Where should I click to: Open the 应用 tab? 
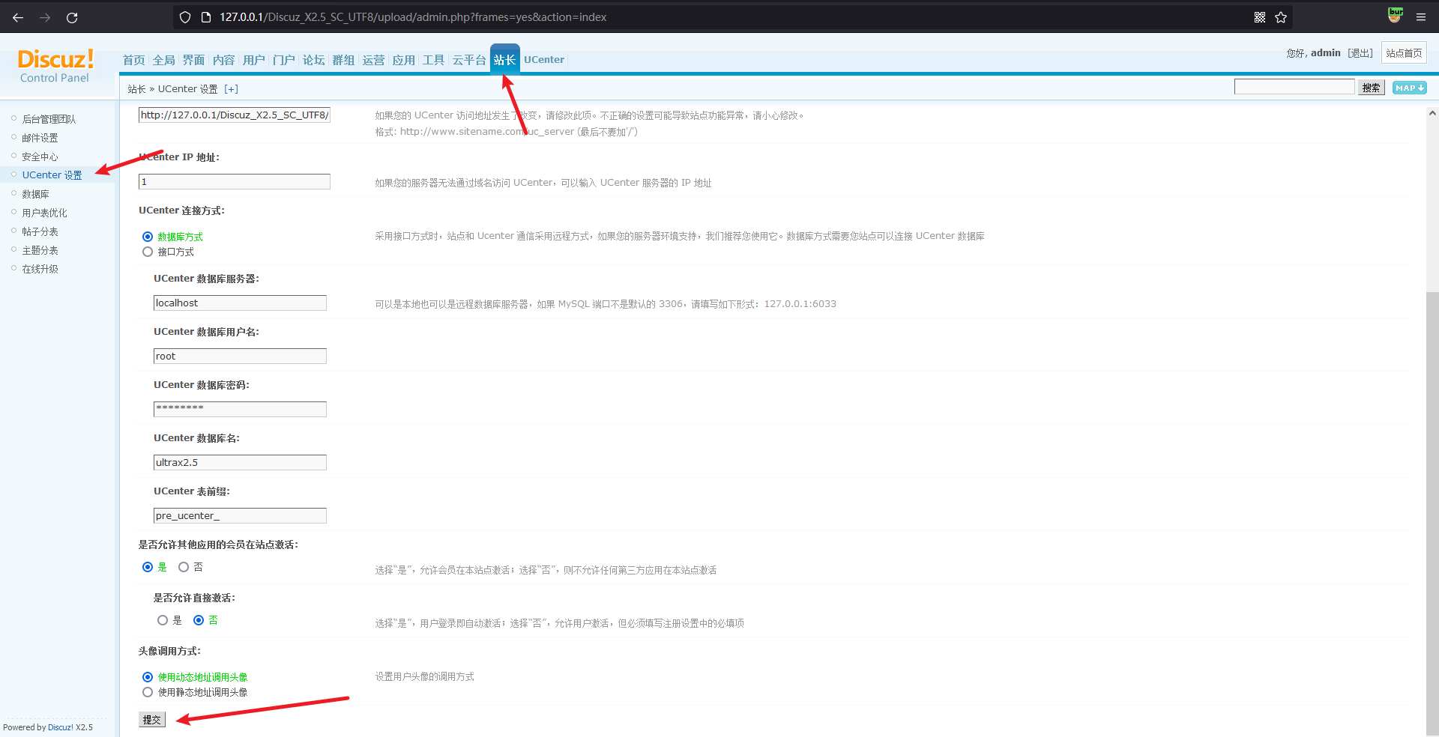[x=404, y=60]
